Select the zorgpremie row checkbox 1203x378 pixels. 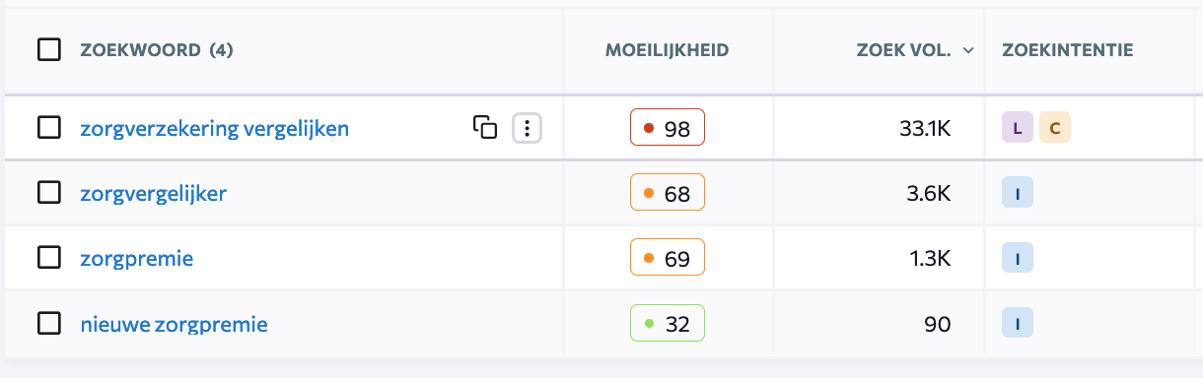[x=49, y=258]
